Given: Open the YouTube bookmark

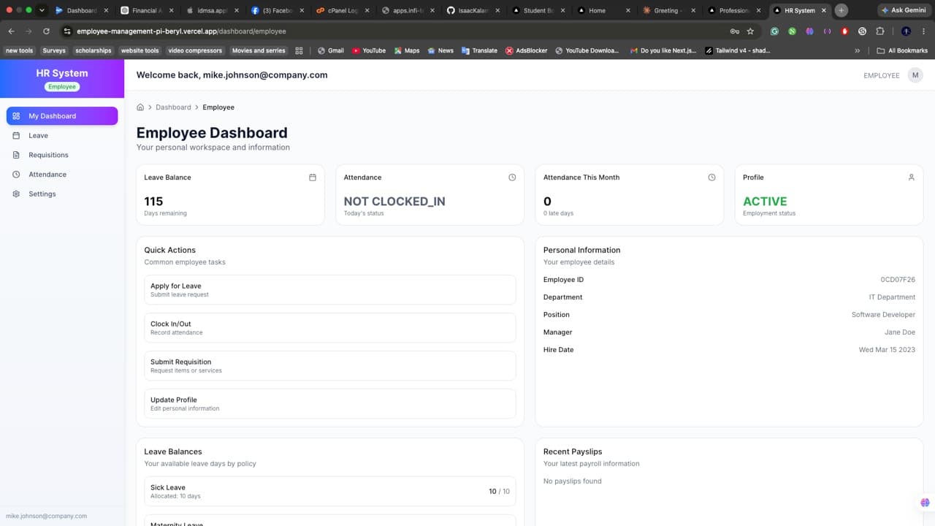Looking at the screenshot, I should [369, 50].
